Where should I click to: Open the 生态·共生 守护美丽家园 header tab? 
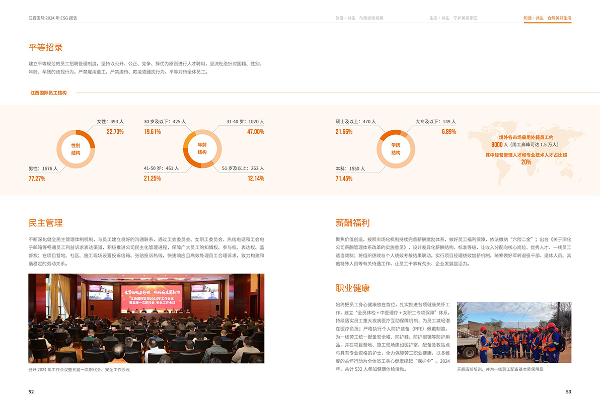(x=453, y=18)
